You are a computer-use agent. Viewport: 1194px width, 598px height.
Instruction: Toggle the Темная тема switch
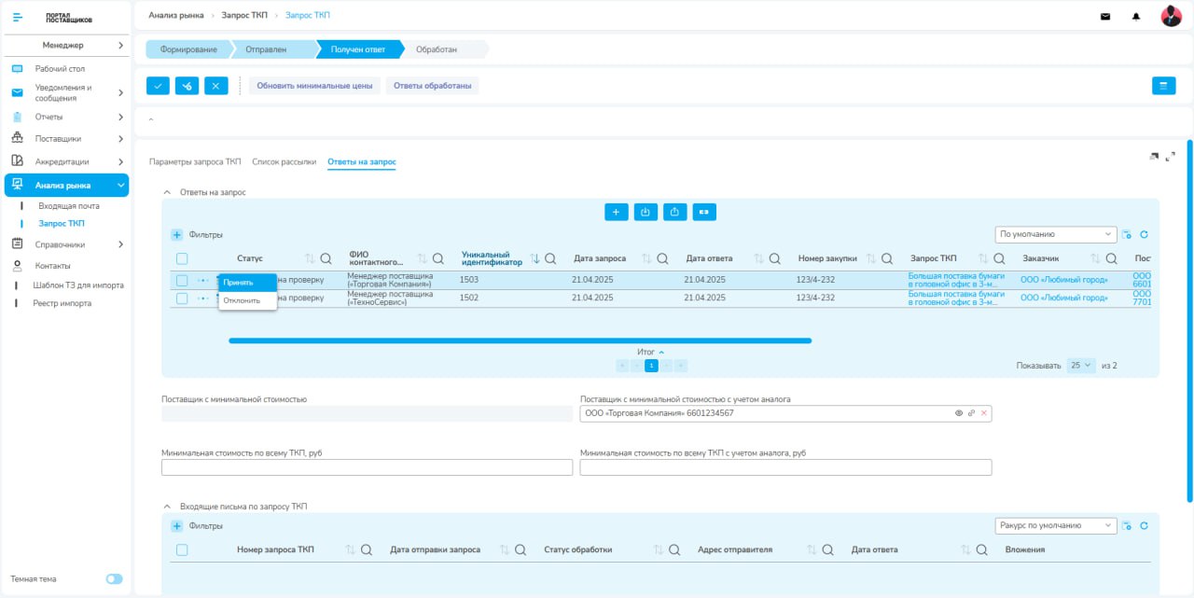(114, 579)
